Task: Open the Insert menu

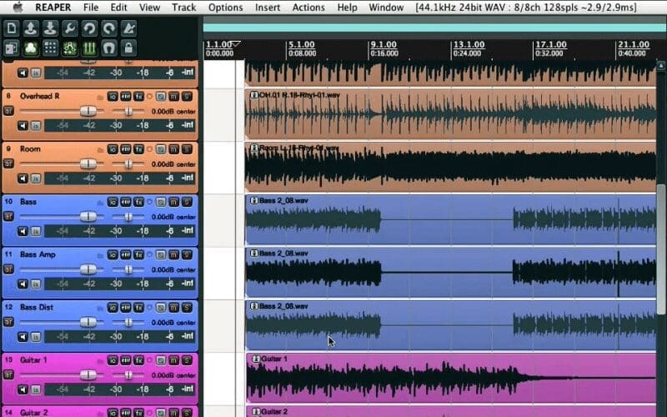Action: pyautogui.click(x=267, y=8)
